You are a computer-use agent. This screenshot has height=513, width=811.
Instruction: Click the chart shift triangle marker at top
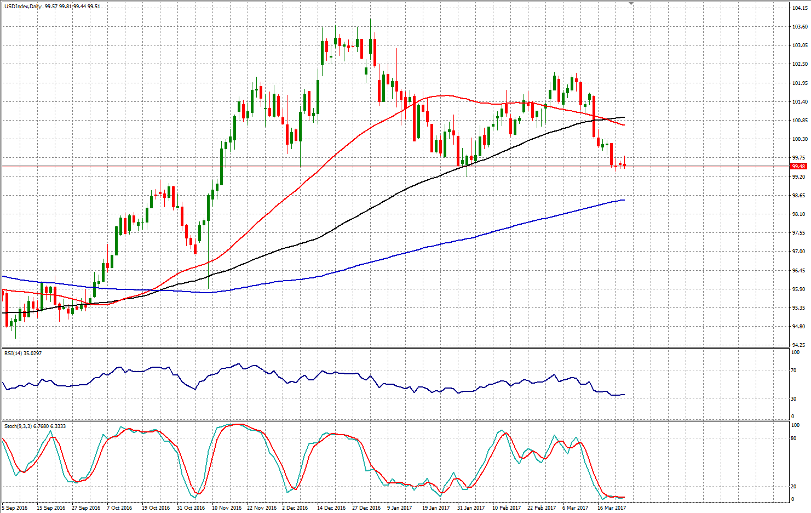pos(631,3)
